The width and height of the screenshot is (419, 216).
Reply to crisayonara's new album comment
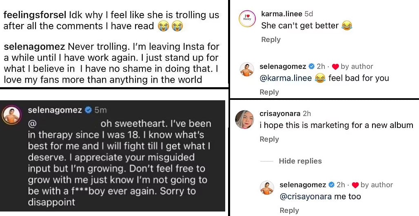(269, 139)
